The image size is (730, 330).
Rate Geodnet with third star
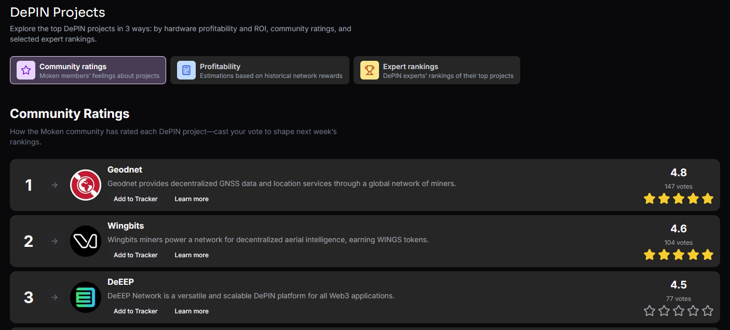679,199
